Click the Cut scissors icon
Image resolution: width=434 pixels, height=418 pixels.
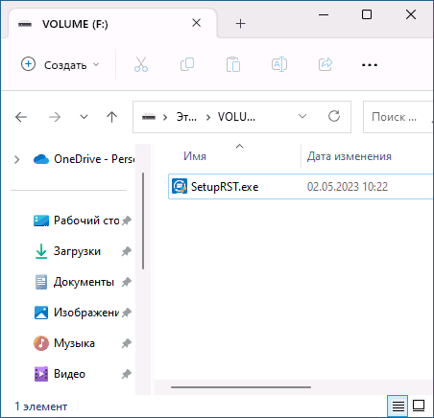click(x=141, y=64)
